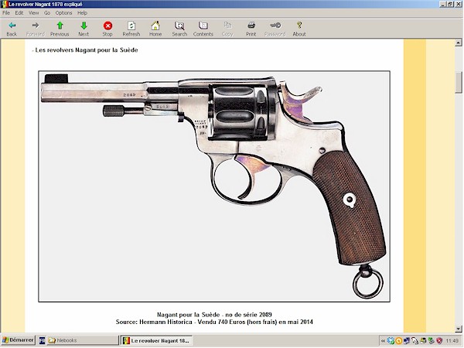
Task: Click the app icon in the title bar
Action: click(x=5, y=4)
